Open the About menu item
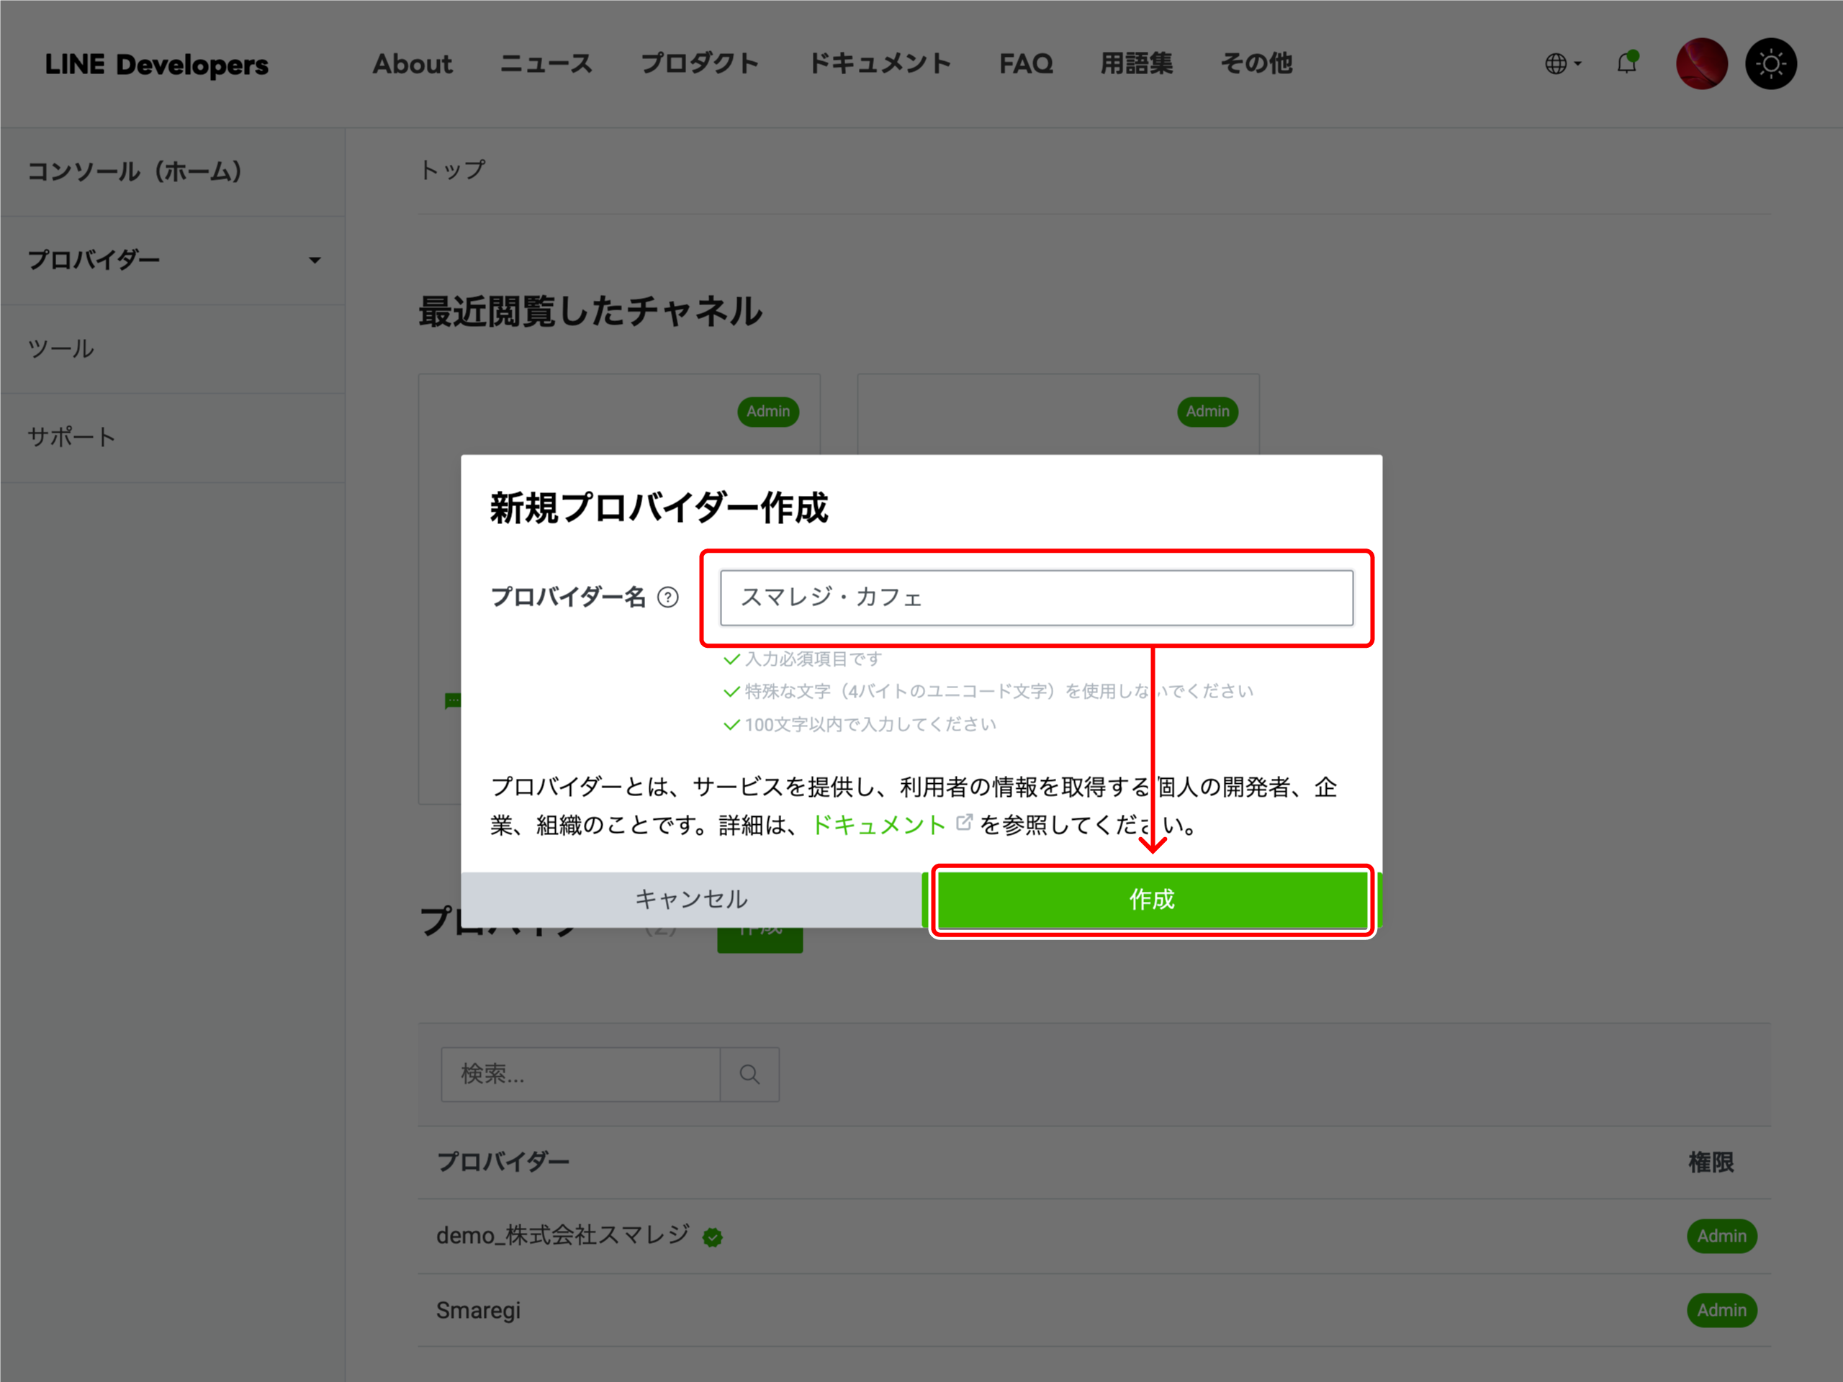The width and height of the screenshot is (1843, 1382). [413, 64]
